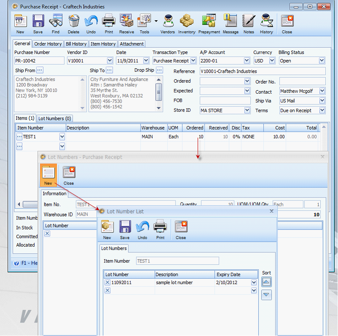Click the Ship To ellipsis button
This screenshot has width=338, height=336.
pyautogui.click(x=109, y=70)
